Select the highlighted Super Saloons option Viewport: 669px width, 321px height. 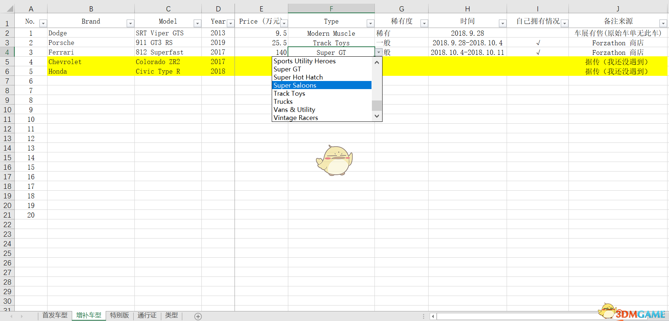coord(322,85)
